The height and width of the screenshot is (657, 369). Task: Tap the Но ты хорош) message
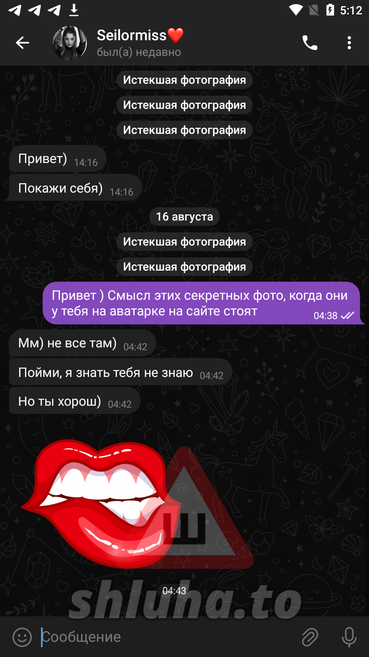(x=75, y=401)
